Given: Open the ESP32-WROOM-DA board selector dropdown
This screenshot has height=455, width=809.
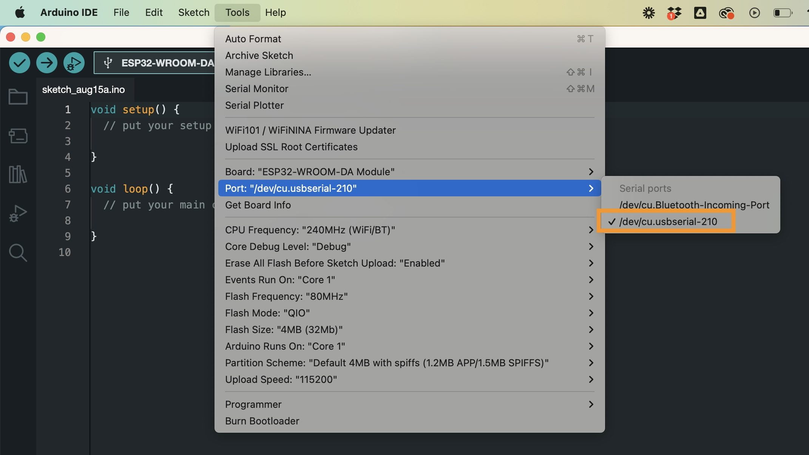Looking at the screenshot, I should tap(154, 63).
